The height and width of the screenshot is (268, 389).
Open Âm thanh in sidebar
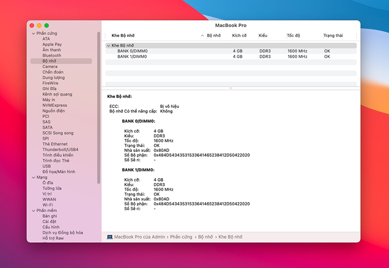tap(52, 50)
